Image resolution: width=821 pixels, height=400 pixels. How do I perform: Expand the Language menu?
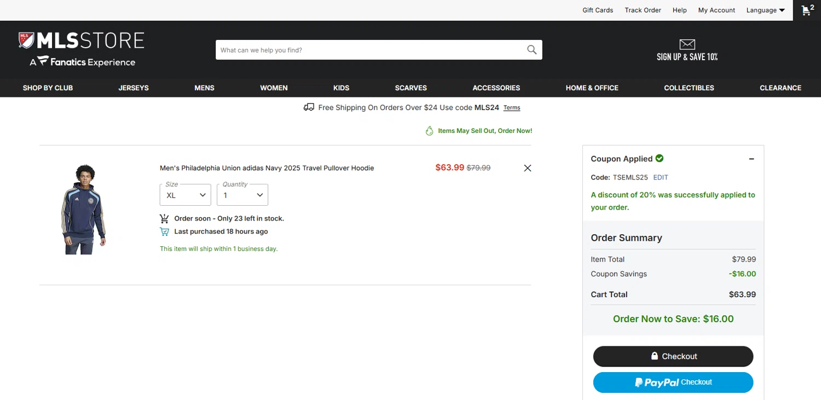(765, 10)
